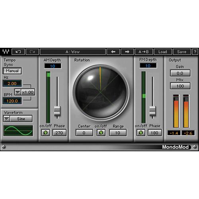The height and width of the screenshot is (199, 199).
Task: Reset the left peak readout -1.4
Action: pos(174,133)
